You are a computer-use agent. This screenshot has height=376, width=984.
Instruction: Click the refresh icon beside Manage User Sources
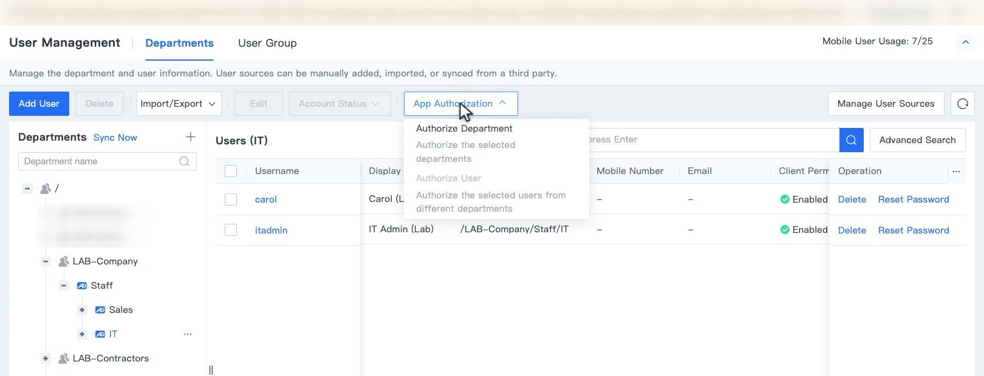coord(962,104)
